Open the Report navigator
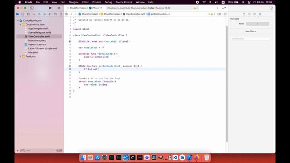 click(x=61, y=14)
